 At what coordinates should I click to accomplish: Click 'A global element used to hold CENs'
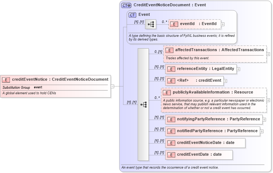tap(29, 93)
